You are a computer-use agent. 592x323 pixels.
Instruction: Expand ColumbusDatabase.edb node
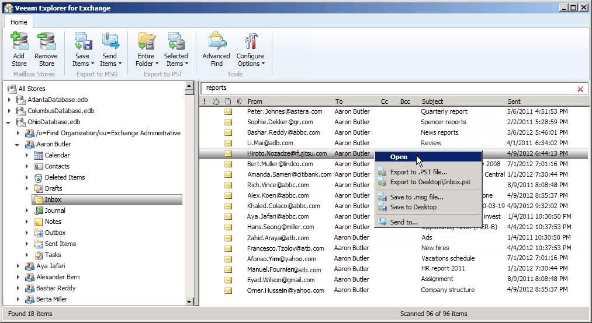click(9, 111)
